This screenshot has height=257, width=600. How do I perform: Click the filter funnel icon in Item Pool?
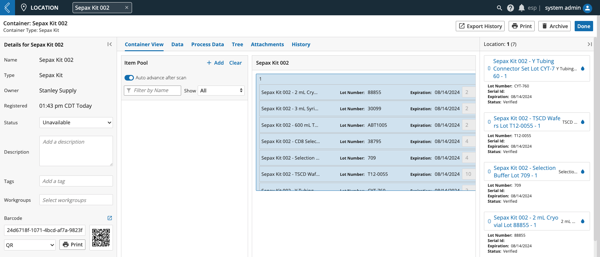(129, 90)
